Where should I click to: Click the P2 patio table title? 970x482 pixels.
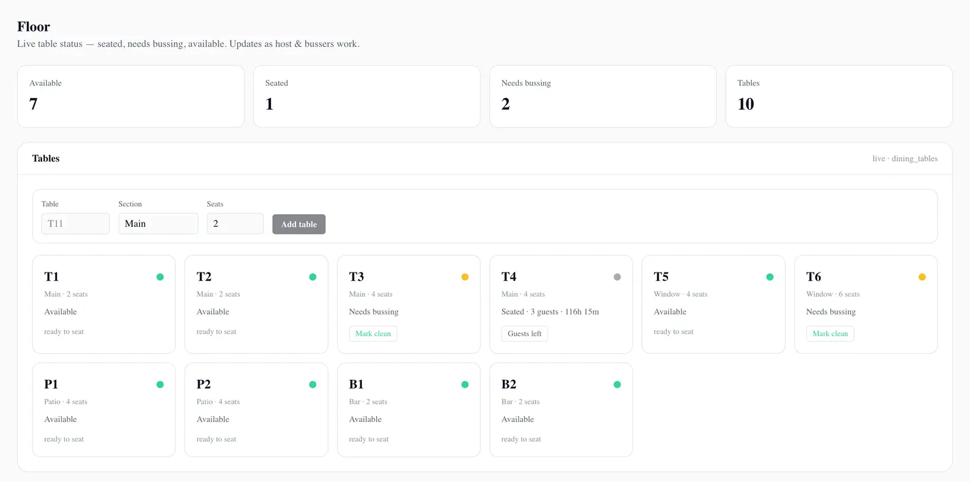tap(203, 385)
